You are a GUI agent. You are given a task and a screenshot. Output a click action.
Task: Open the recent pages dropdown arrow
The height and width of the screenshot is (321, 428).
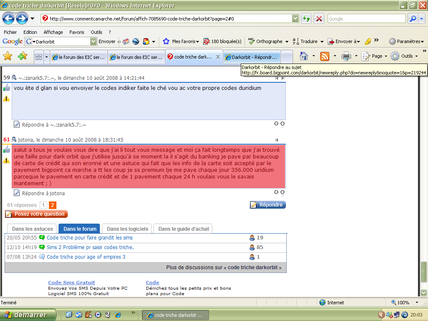point(32,18)
